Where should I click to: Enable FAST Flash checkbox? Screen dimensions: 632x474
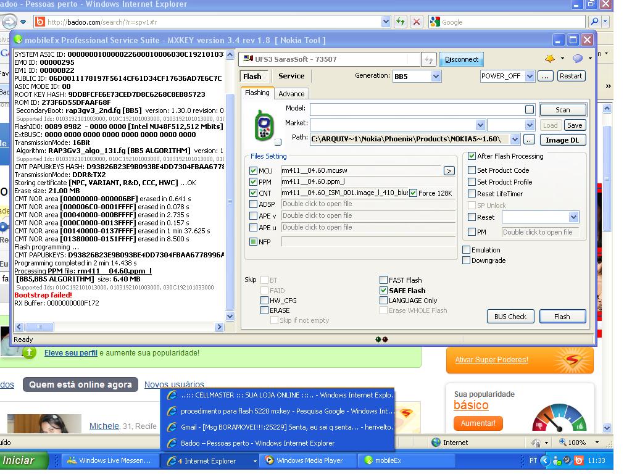coord(383,280)
